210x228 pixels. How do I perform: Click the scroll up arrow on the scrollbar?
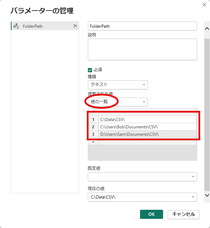tap(207, 29)
